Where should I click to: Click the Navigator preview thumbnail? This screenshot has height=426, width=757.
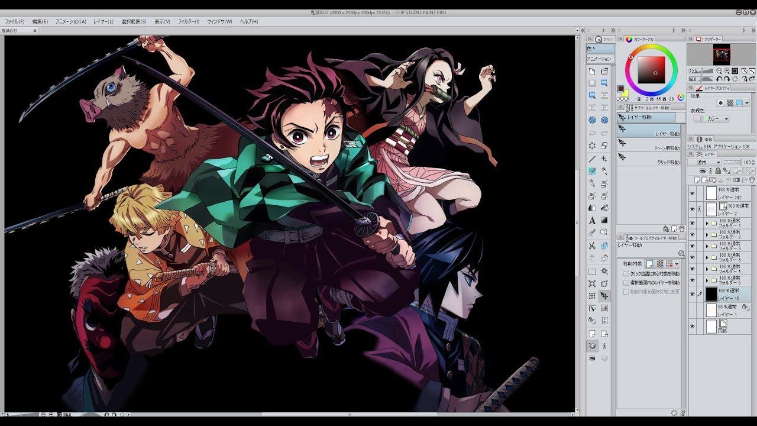tap(722, 55)
